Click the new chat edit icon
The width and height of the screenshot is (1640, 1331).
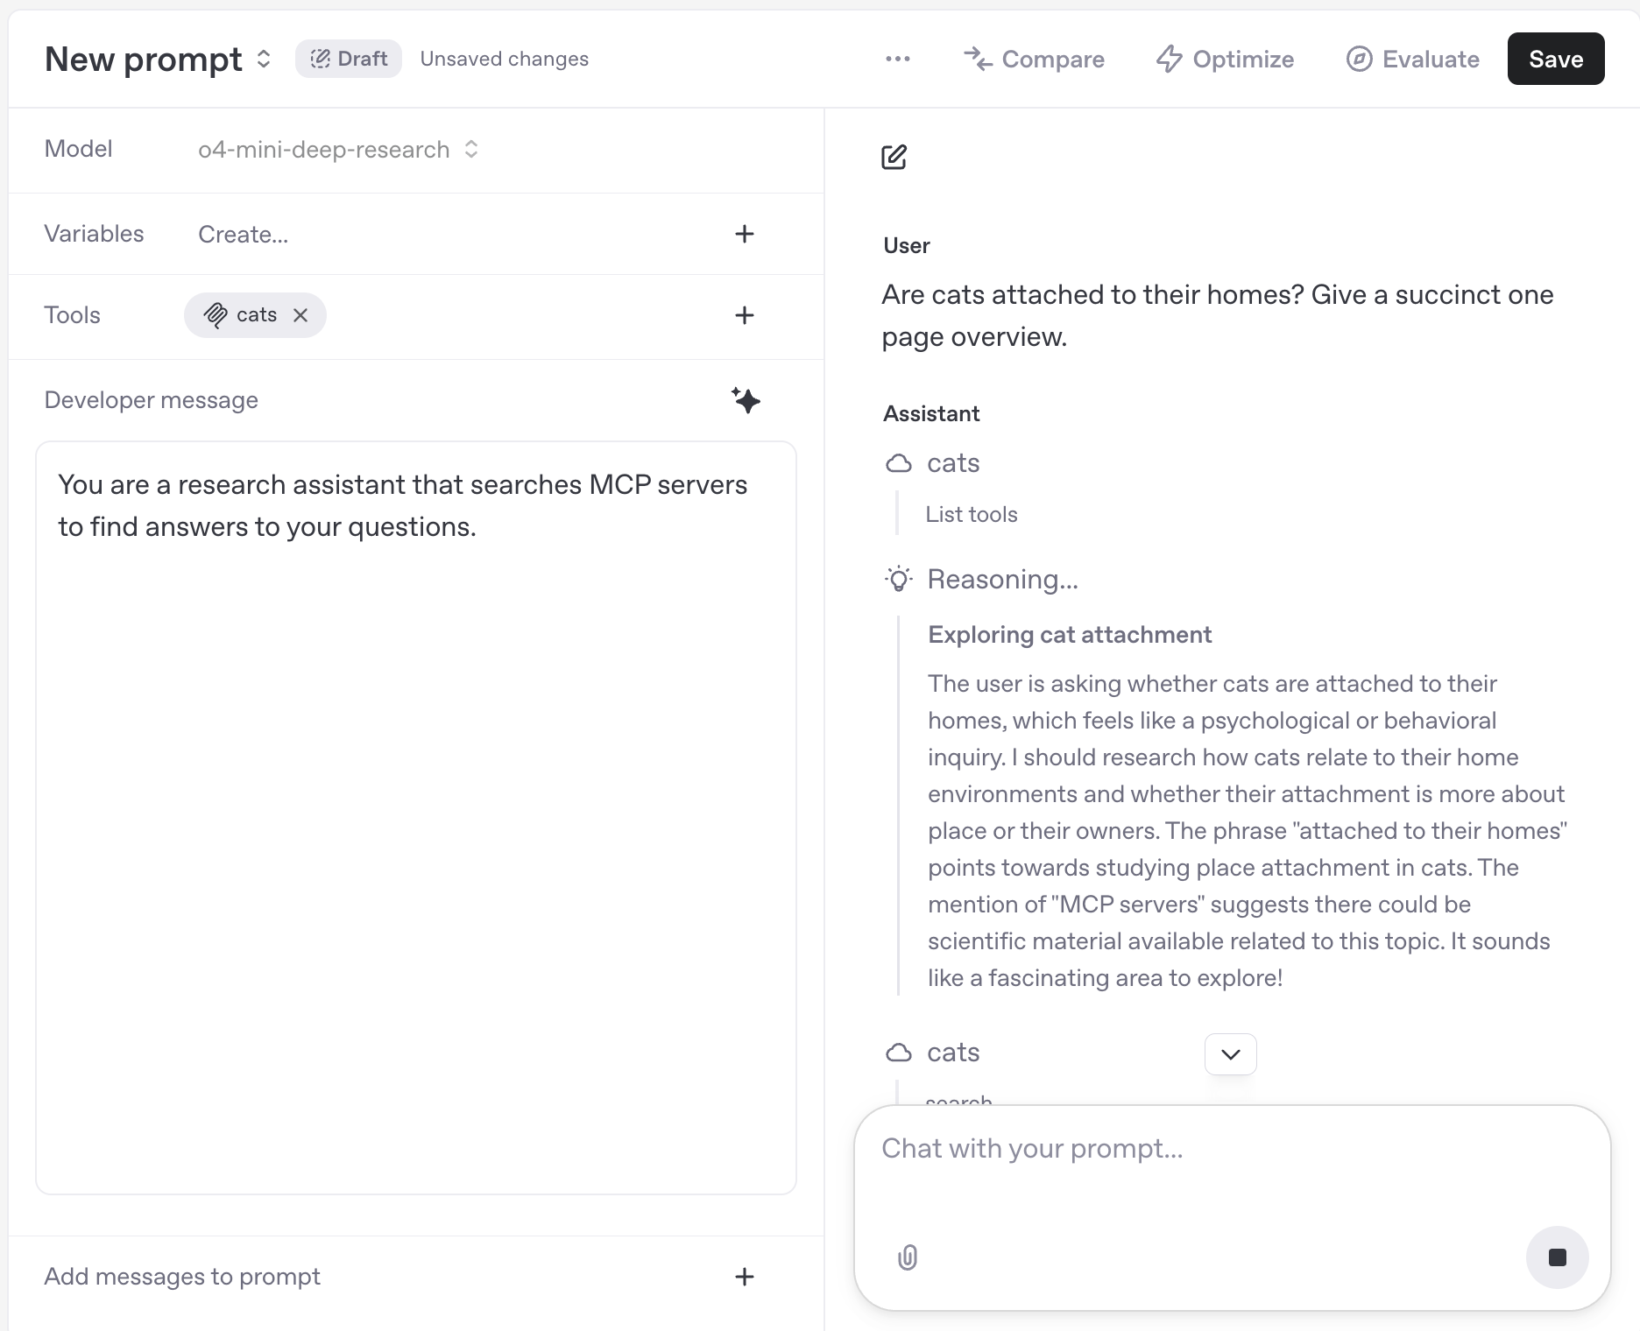tap(894, 158)
